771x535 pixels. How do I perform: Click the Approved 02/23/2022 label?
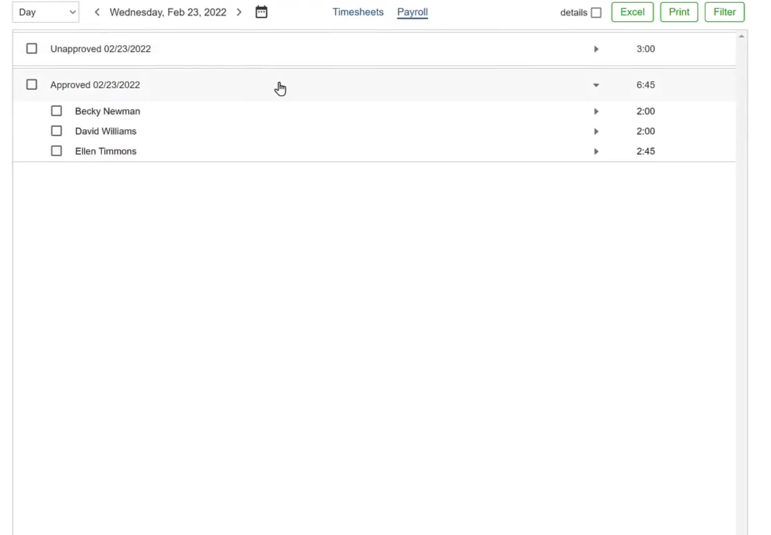pyautogui.click(x=95, y=85)
